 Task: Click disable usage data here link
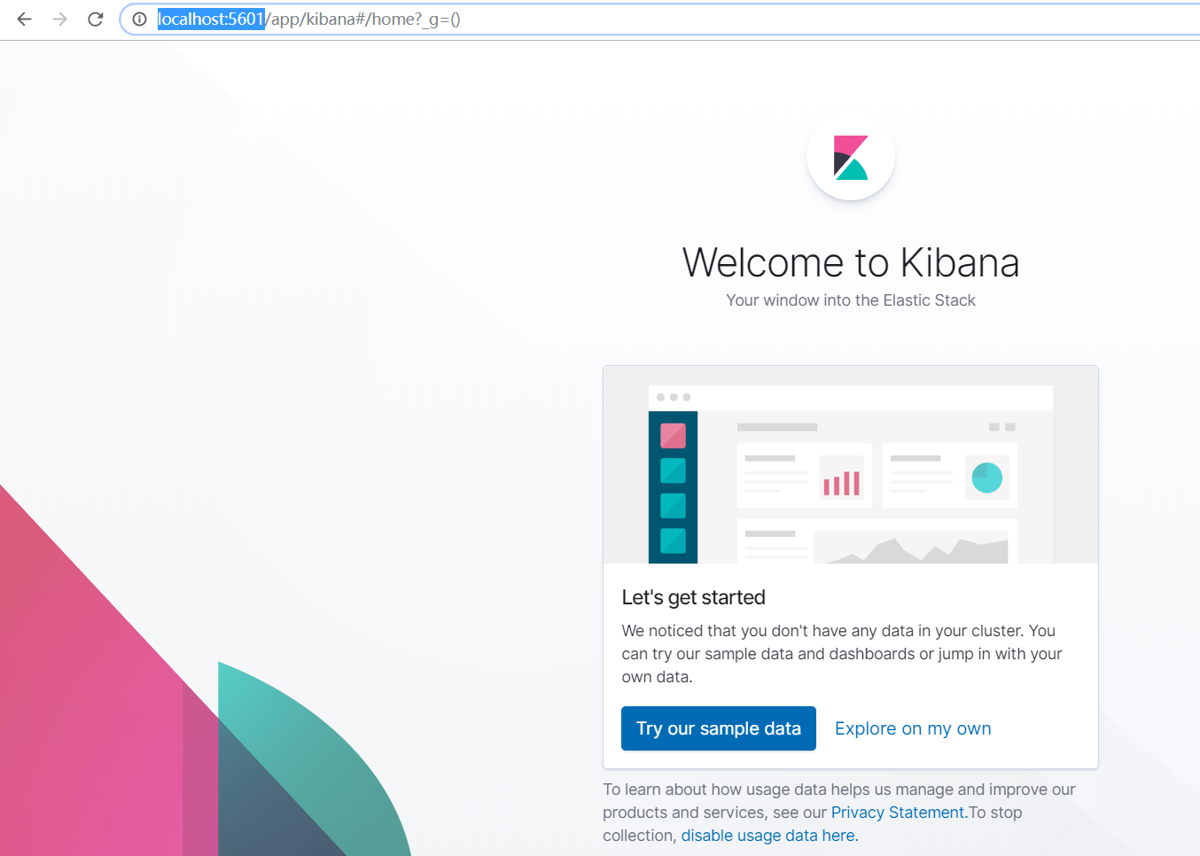click(769, 836)
